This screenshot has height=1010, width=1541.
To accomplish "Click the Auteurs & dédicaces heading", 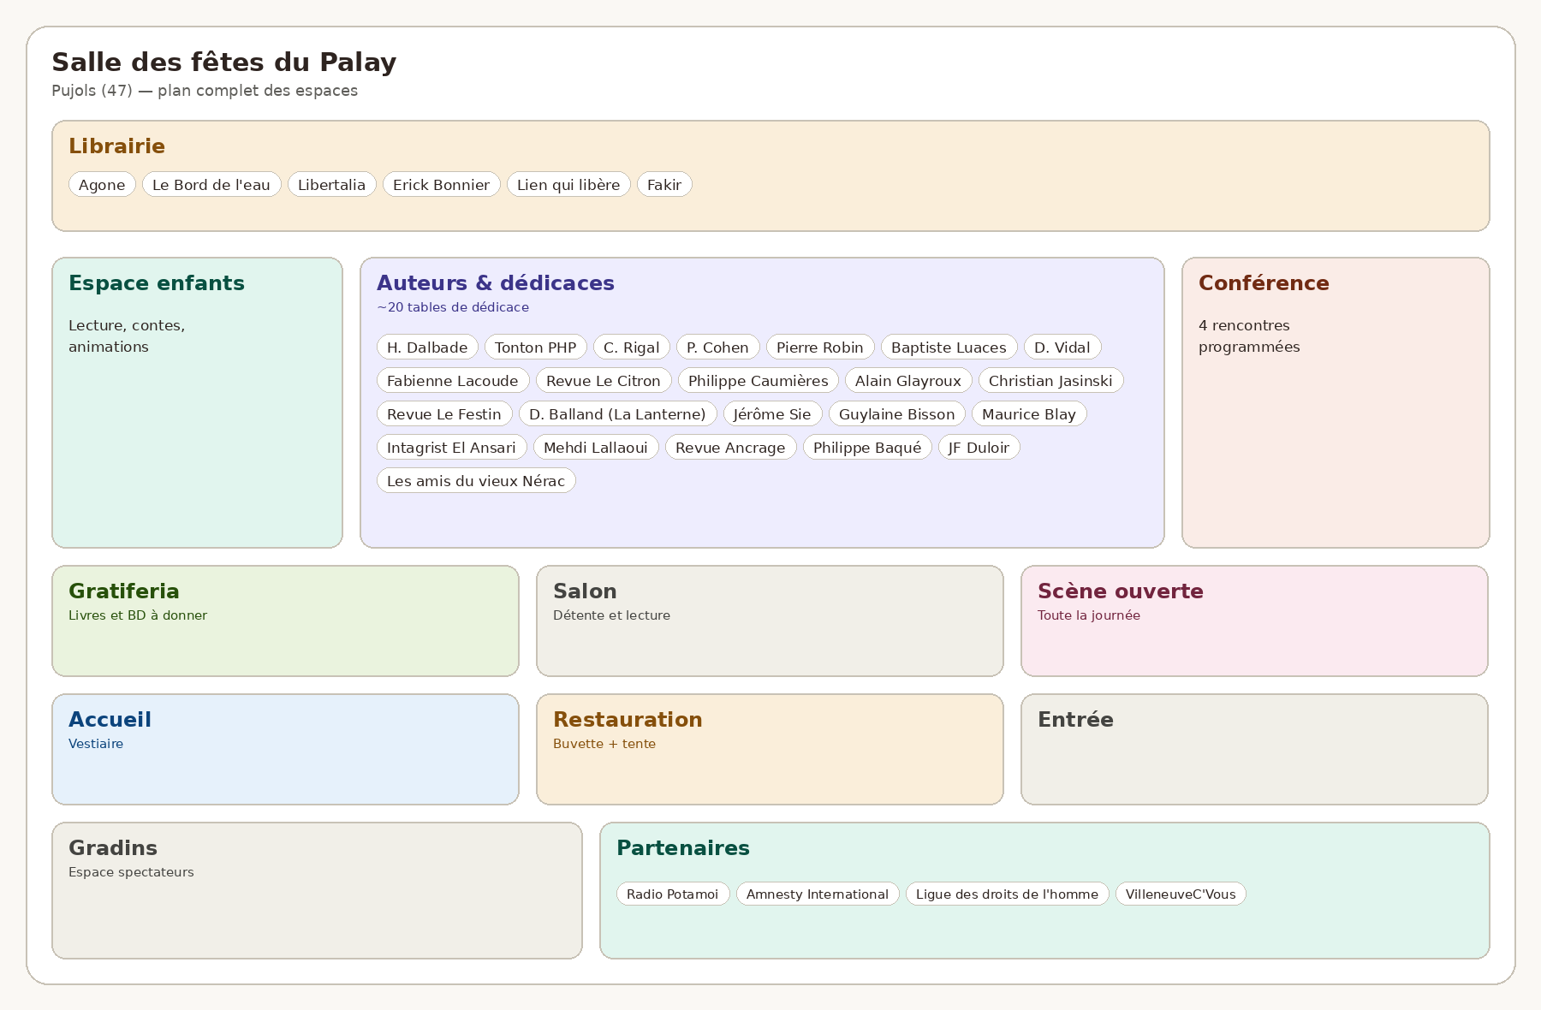I will pyautogui.click(x=496, y=283).
